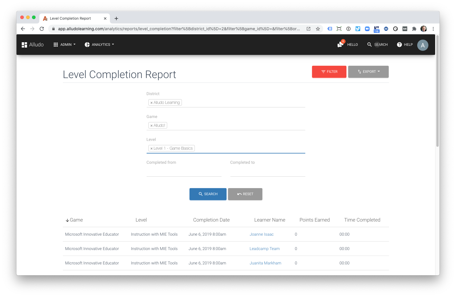Click the first blue extension icon
456x297 pixels.
click(x=330, y=29)
